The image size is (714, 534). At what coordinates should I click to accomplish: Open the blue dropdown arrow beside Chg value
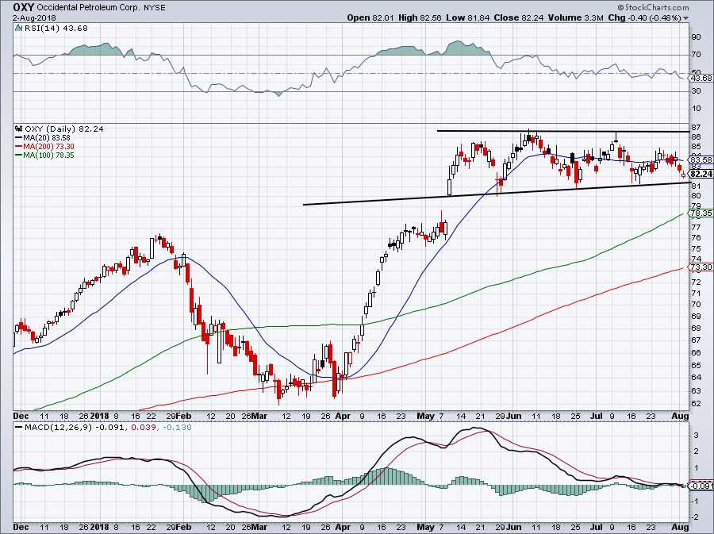[x=686, y=18]
